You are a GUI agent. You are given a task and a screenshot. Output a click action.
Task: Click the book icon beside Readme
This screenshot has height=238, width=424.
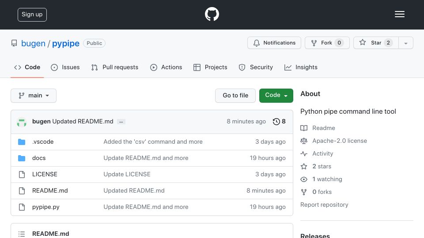(304, 128)
